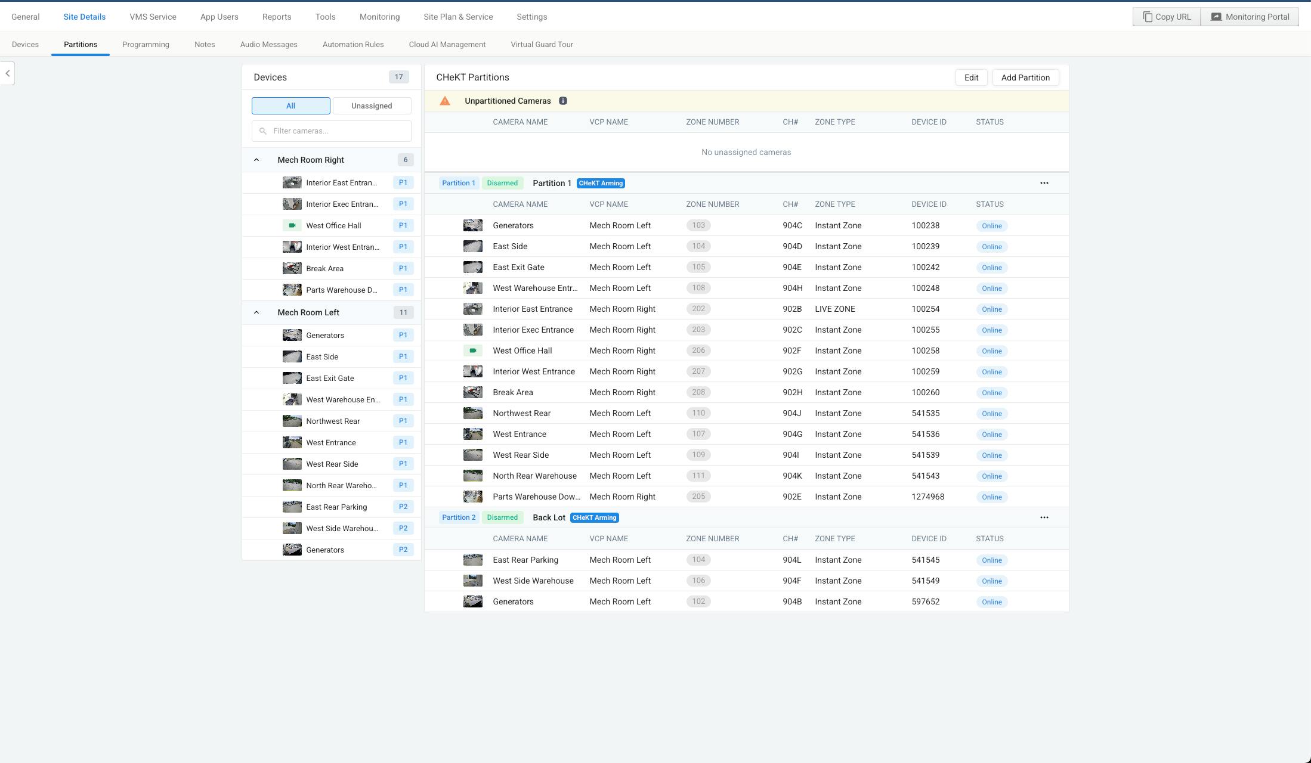Open the Monitoring tab
The image size is (1311, 763).
pyautogui.click(x=379, y=17)
